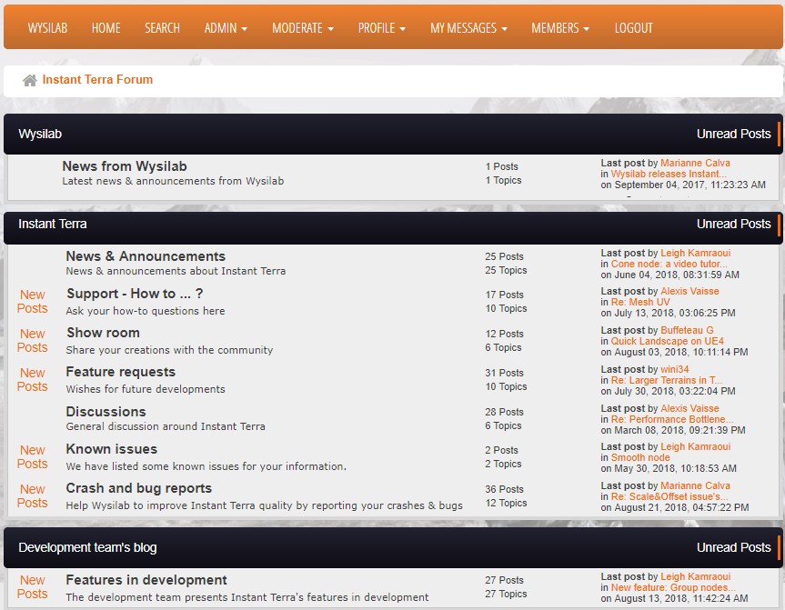Open the Crash and bug reports board
Viewport: 785px width, 610px height.
[x=138, y=488]
